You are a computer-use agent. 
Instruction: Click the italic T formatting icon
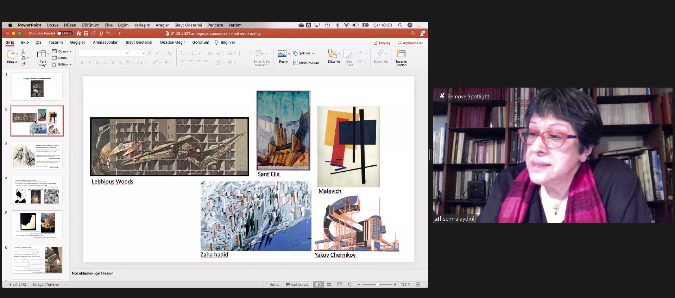click(x=89, y=63)
